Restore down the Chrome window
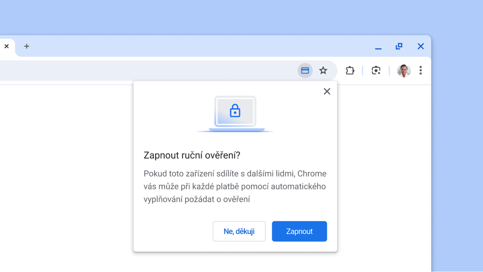Viewport: 483px width, 272px height. coord(399,46)
